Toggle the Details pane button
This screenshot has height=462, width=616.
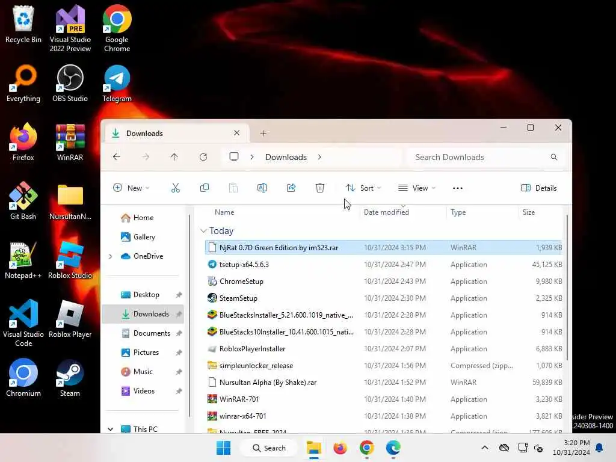538,188
